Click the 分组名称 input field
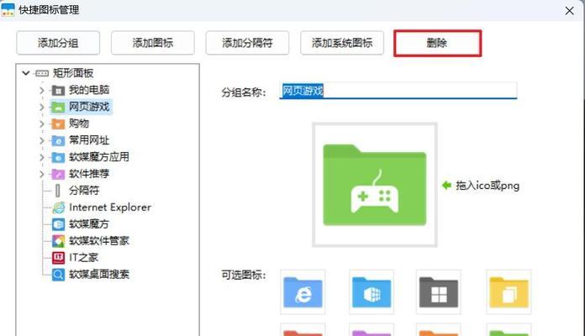The height and width of the screenshot is (336, 585). point(398,91)
